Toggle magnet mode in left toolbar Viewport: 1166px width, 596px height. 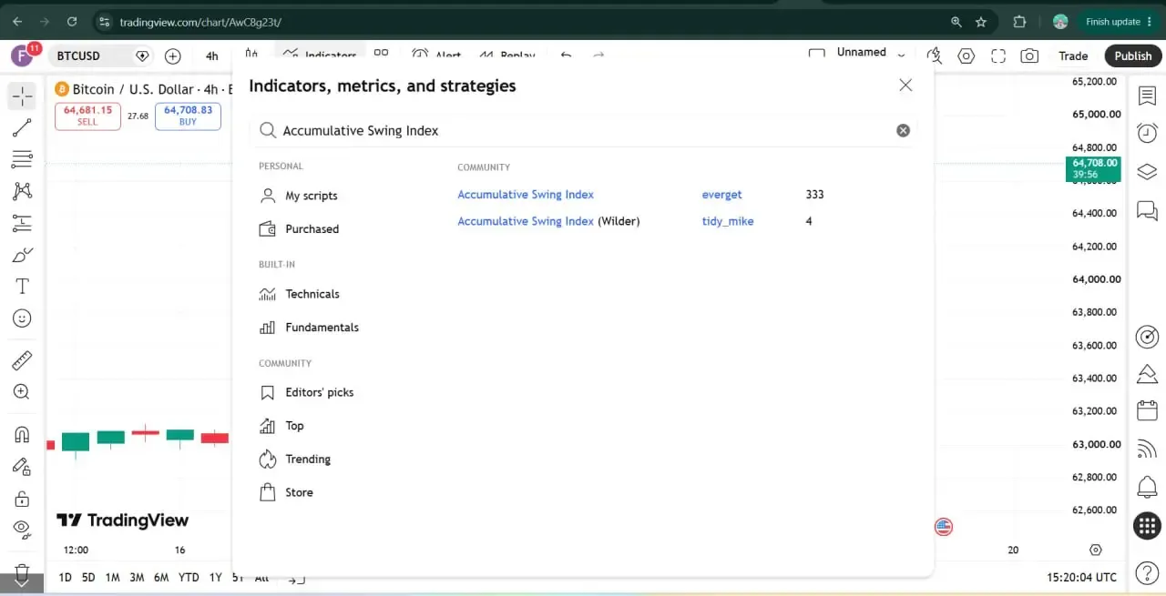click(22, 434)
